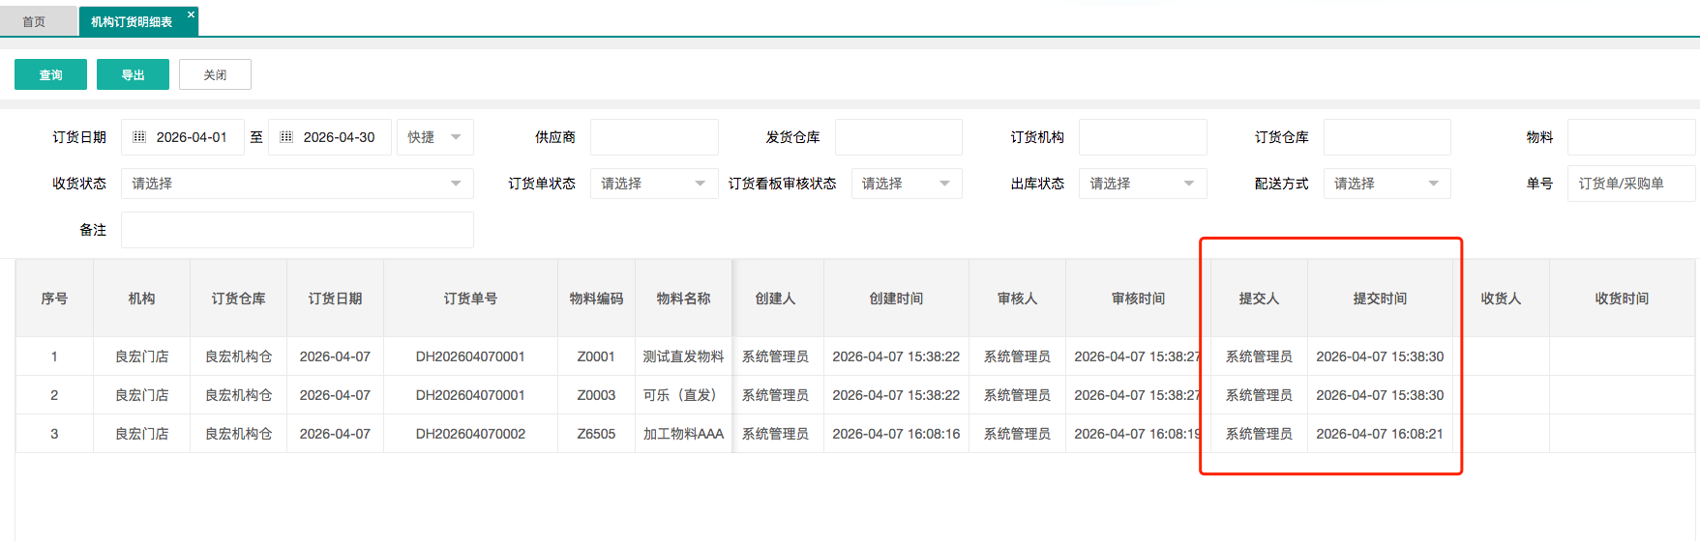Click the 订货单号 column header
1700x541 pixels.
[x=471, y=299]
